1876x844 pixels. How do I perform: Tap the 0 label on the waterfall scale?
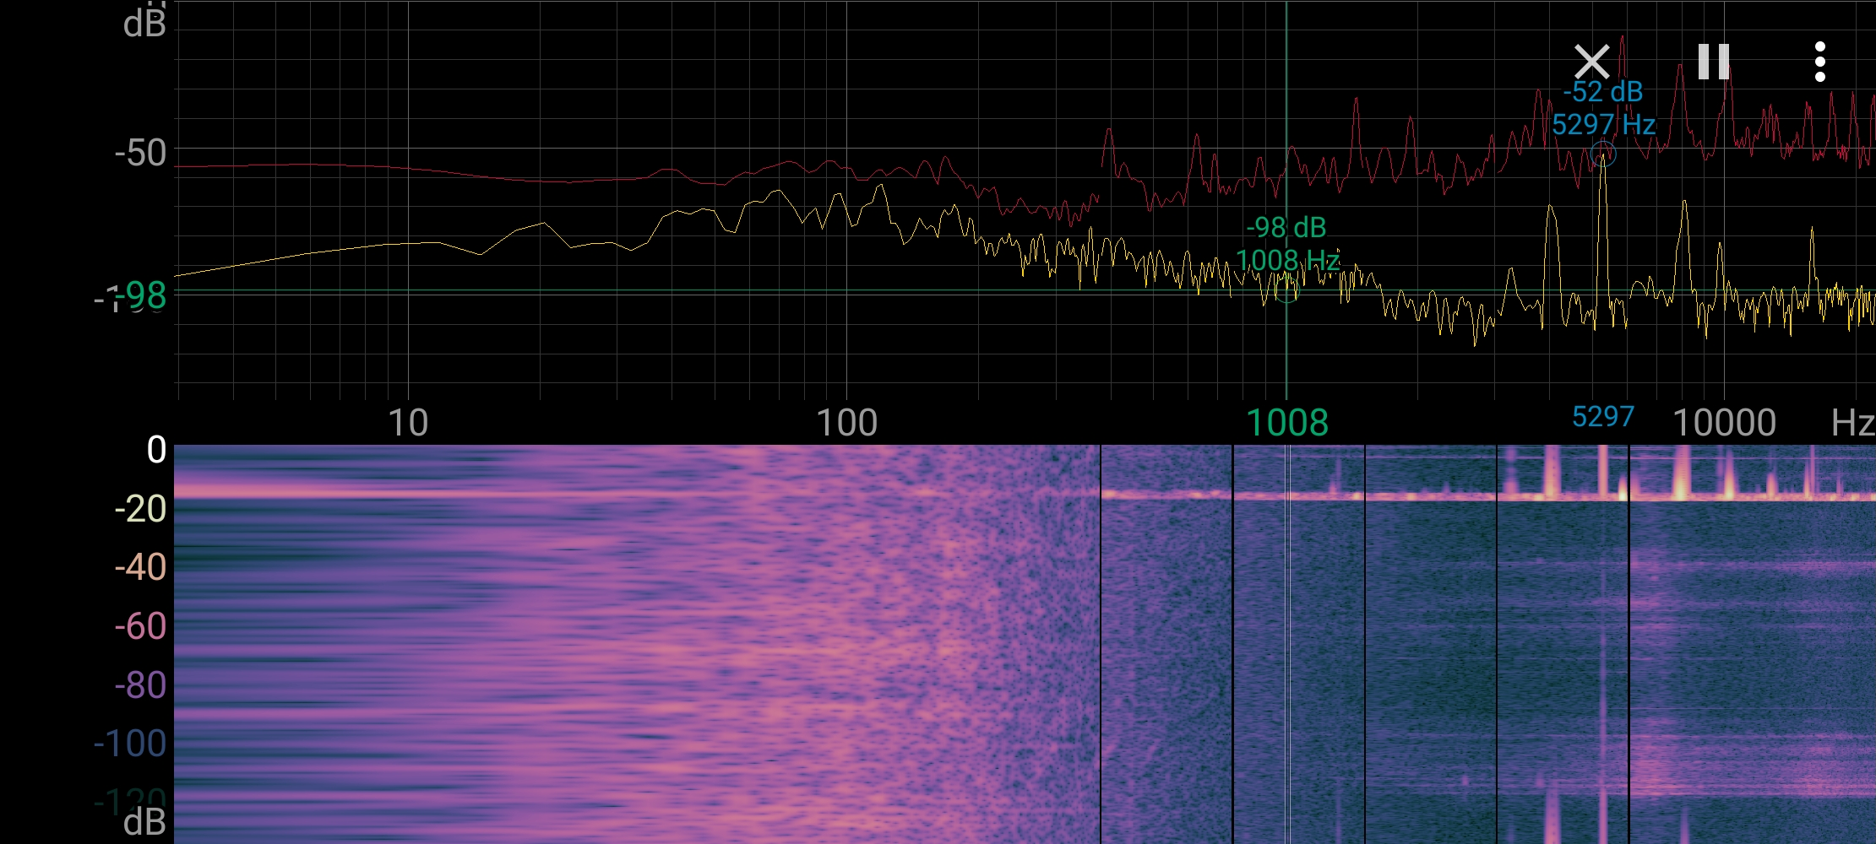click(156, 450)
